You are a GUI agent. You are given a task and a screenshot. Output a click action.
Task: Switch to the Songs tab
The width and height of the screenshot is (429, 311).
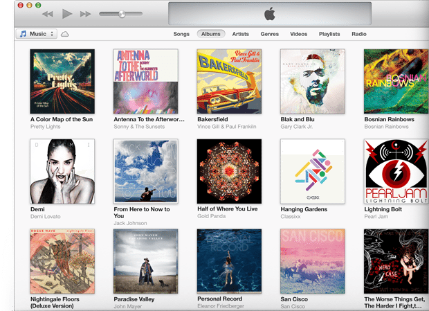pyautogui.click(x=181, y=34)
